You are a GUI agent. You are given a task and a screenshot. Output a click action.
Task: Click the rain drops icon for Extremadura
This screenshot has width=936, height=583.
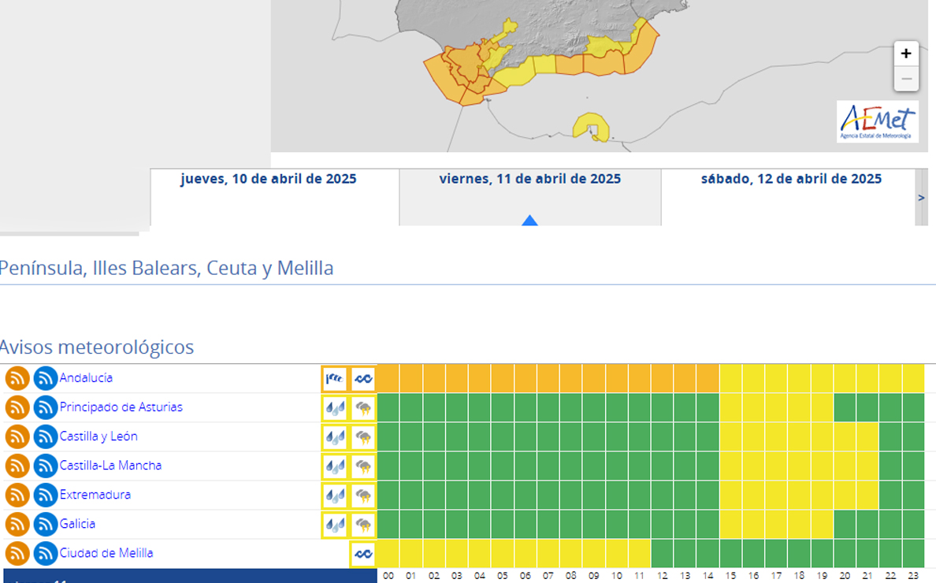click(335, 496)
